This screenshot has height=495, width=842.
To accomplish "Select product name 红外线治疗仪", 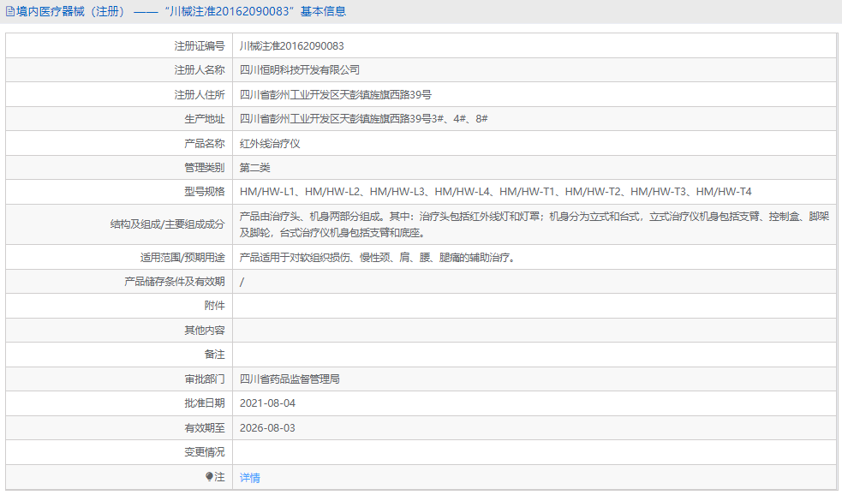I will (x=270, y=144).
